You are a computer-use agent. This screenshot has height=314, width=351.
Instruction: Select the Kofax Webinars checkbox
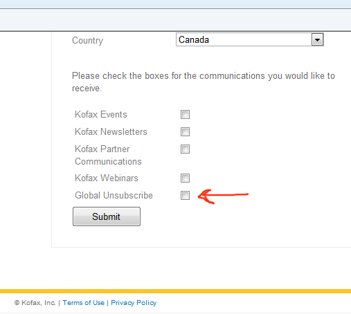pyautogui.click(x=185, y=178)
